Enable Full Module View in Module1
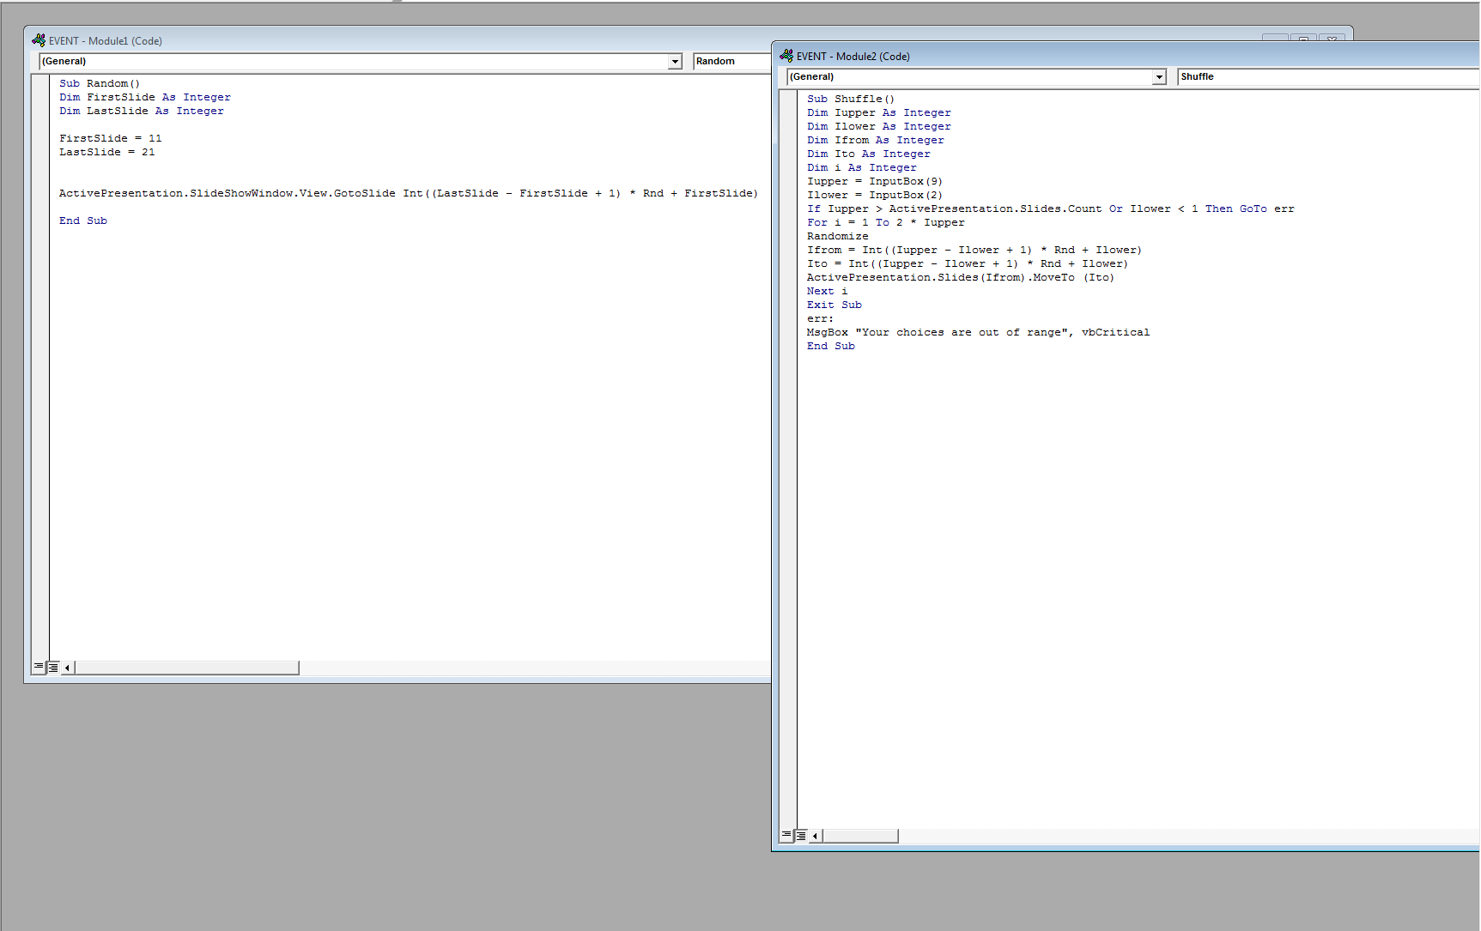Screen dimensions: 1481x931 pos(53,667)
